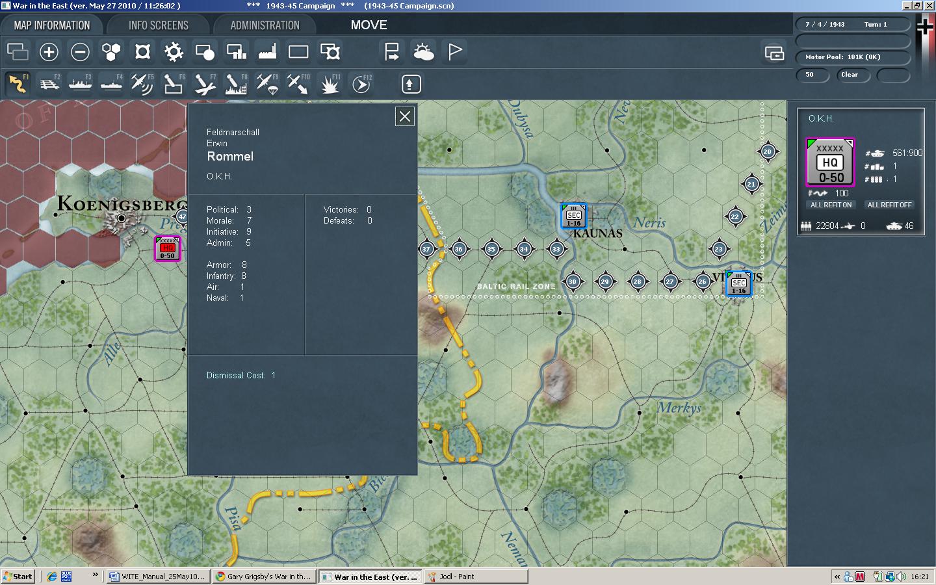
Task: Open the Info Screens tab
Action: click(159, 25)
